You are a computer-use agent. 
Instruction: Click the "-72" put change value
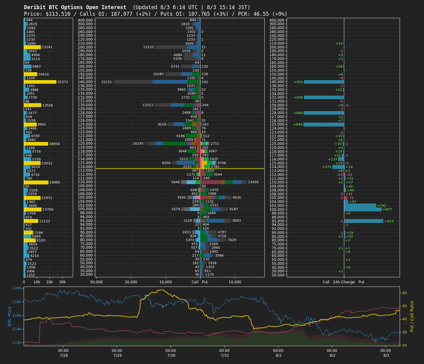[351, 198]
